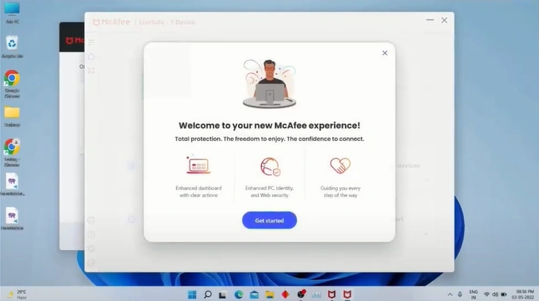The height and width of the screenshot is (301, 539).
Task: Open This PC desktop icon
Action: click(x=12, y=12)
